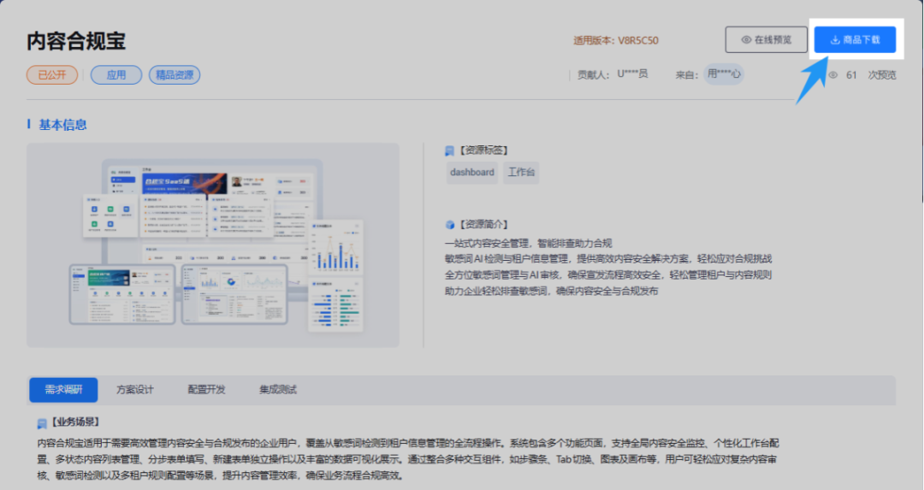The image size is (924, 490).
Task: Select the 应用 tag
Action: click(x=116, y=74)
